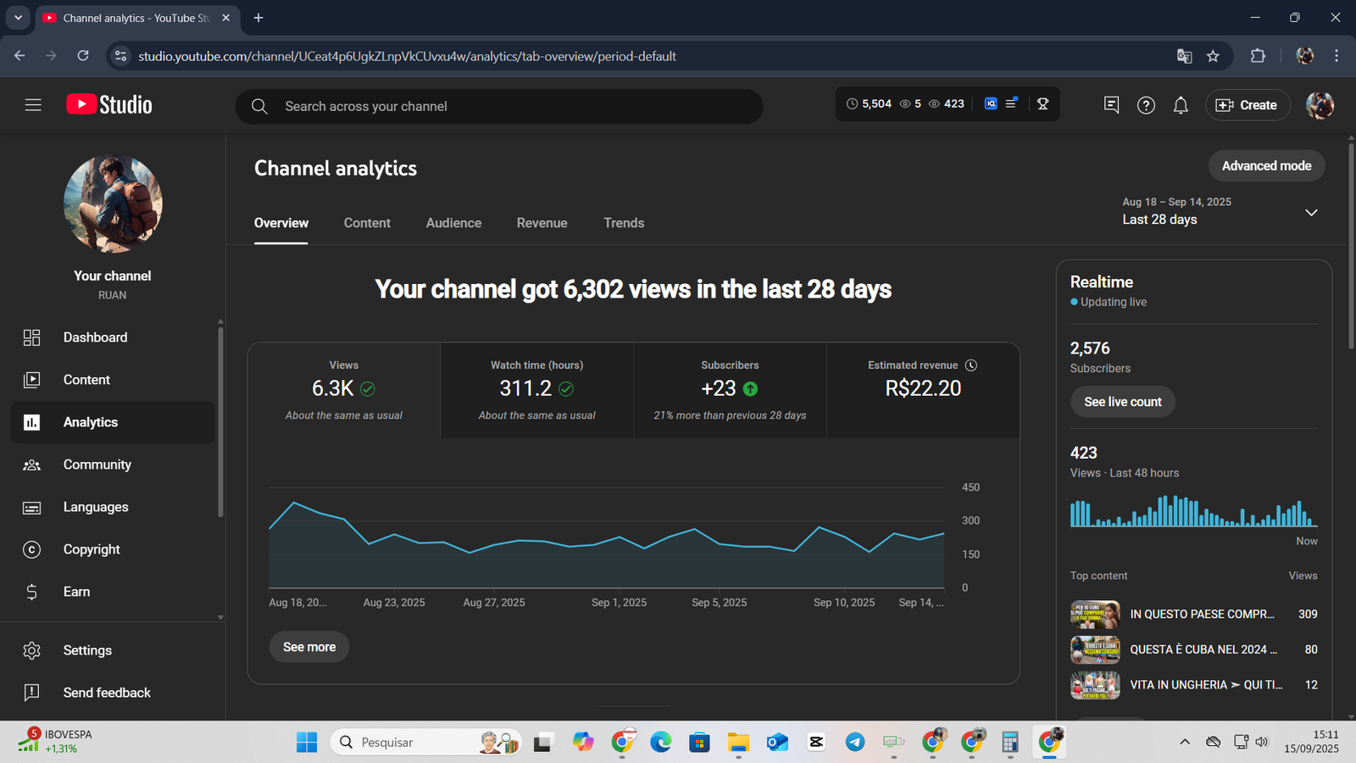Open the browser tab search dropdown
This screenshot has width=1356, height=763.
(x=18, y=18)
